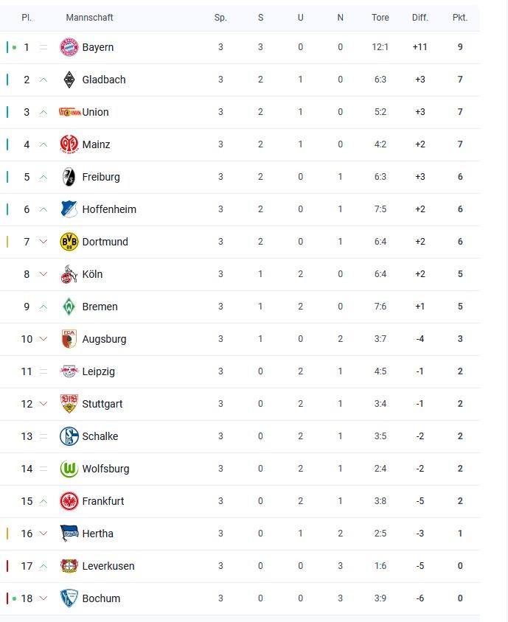This screenshot has width=508, height=622.
Task: Click Bochum's downward trend arrow
Action: [44, 598]
